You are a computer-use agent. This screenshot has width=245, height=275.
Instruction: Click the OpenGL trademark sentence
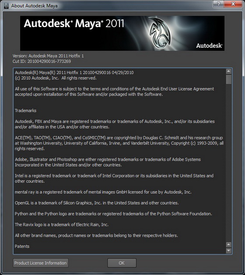click(97, 203)
